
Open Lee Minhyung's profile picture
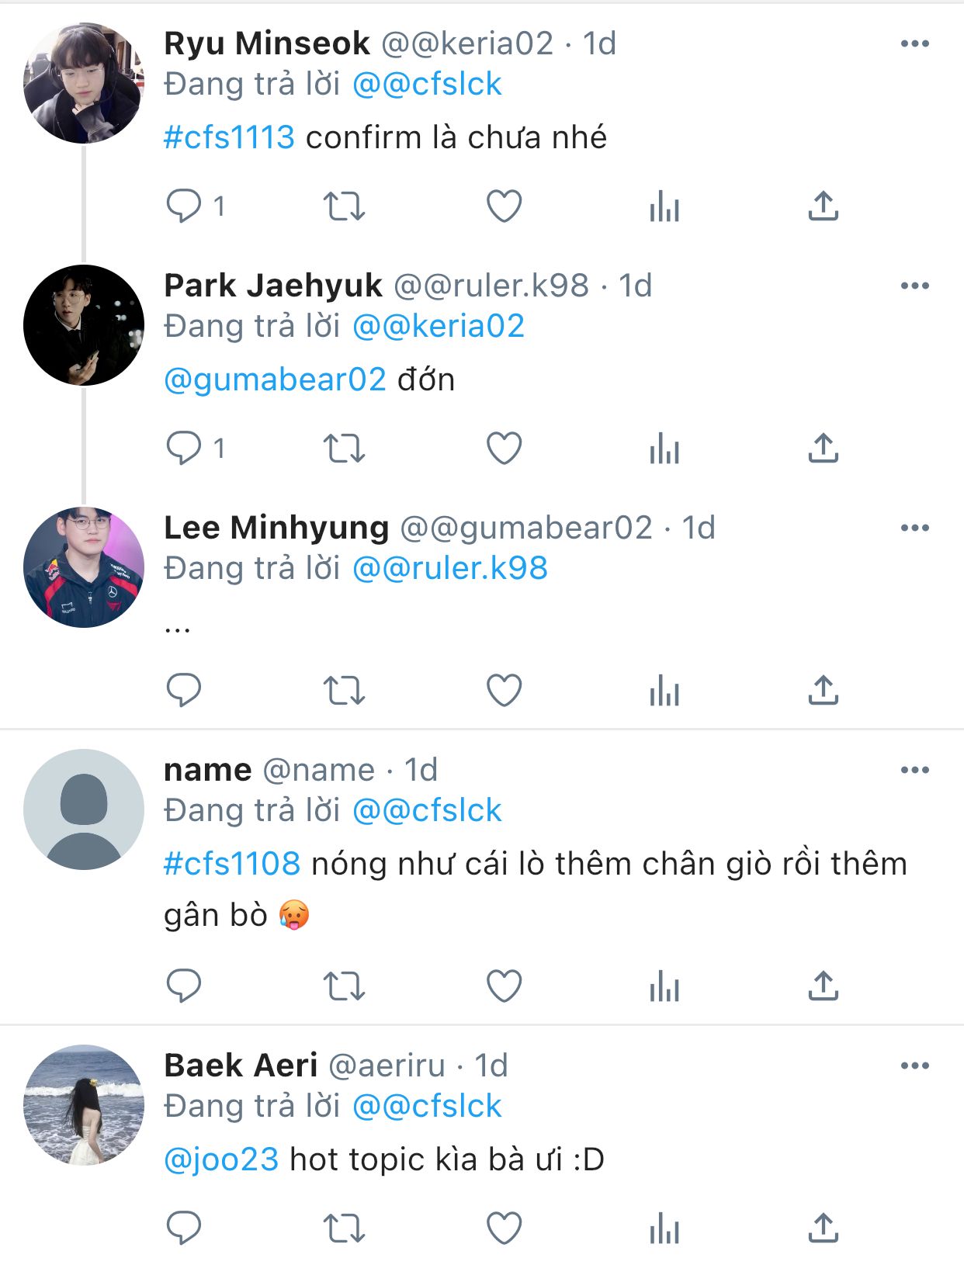tap(84, 567)
